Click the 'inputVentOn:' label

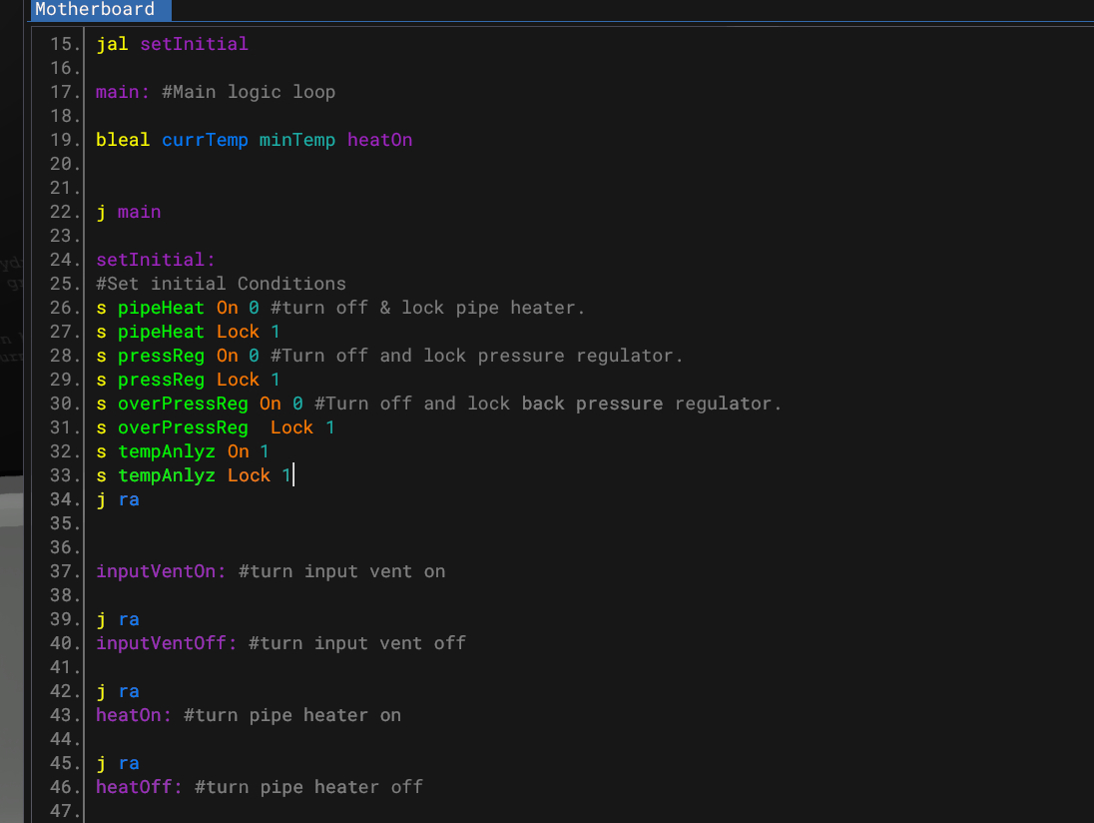point(161,571)
